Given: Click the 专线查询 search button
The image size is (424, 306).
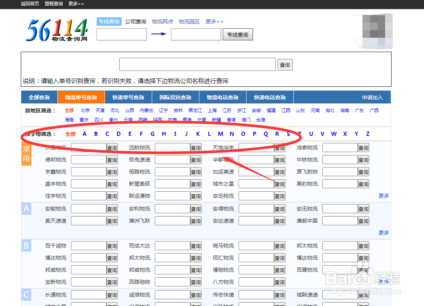Looking at the screenshot, I should (238, 34).
